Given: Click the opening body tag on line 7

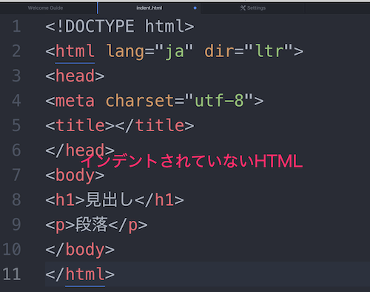Looking at the screenshot, I should tap(75, 175).
